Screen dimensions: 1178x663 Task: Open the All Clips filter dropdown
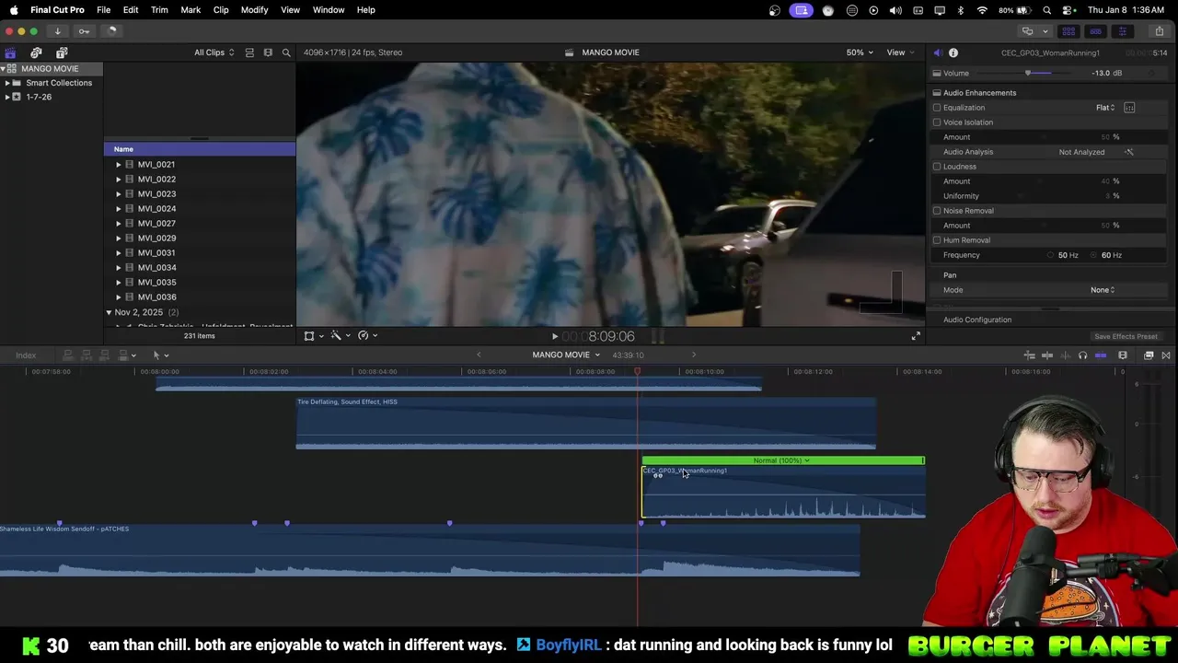coord(214,52)
